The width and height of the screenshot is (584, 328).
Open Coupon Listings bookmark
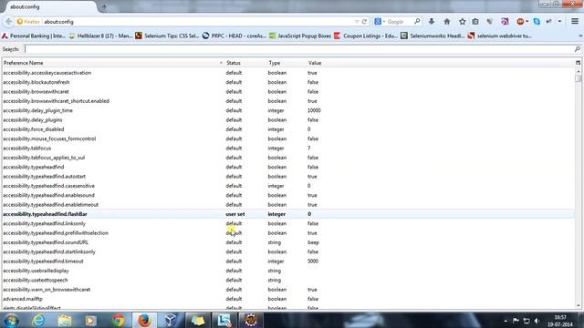tap(366, 36)
